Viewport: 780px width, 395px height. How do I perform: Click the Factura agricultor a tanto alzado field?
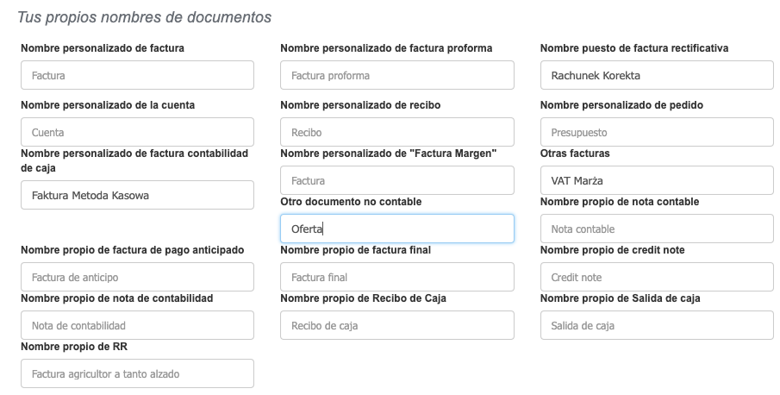pos(137,373)
